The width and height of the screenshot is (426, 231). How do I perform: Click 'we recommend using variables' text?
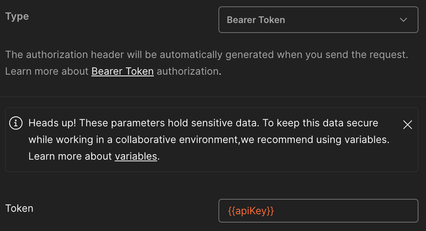315,140
